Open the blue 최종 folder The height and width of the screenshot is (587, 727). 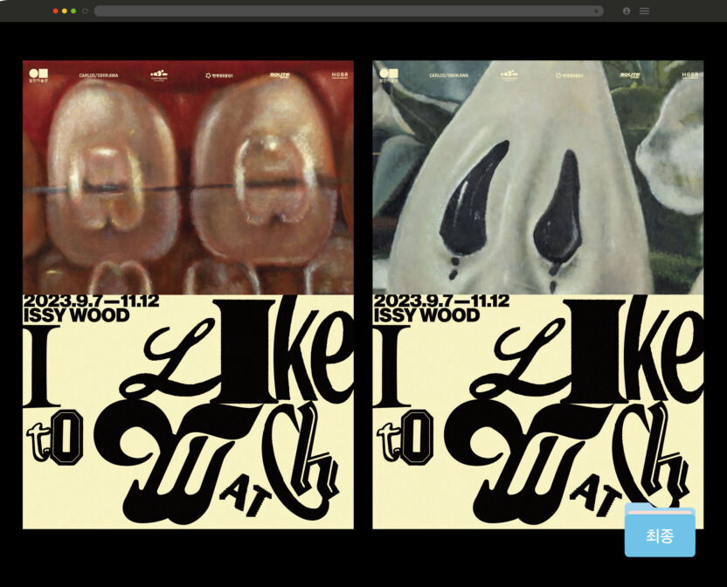pyautogui.click(x=660, y=532)
